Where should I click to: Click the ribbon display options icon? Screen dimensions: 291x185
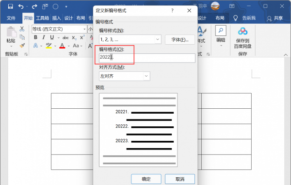[232, 6]
